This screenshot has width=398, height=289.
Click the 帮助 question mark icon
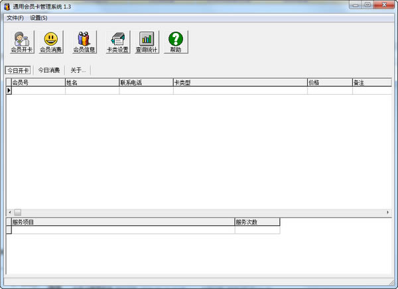coord(176,42)
